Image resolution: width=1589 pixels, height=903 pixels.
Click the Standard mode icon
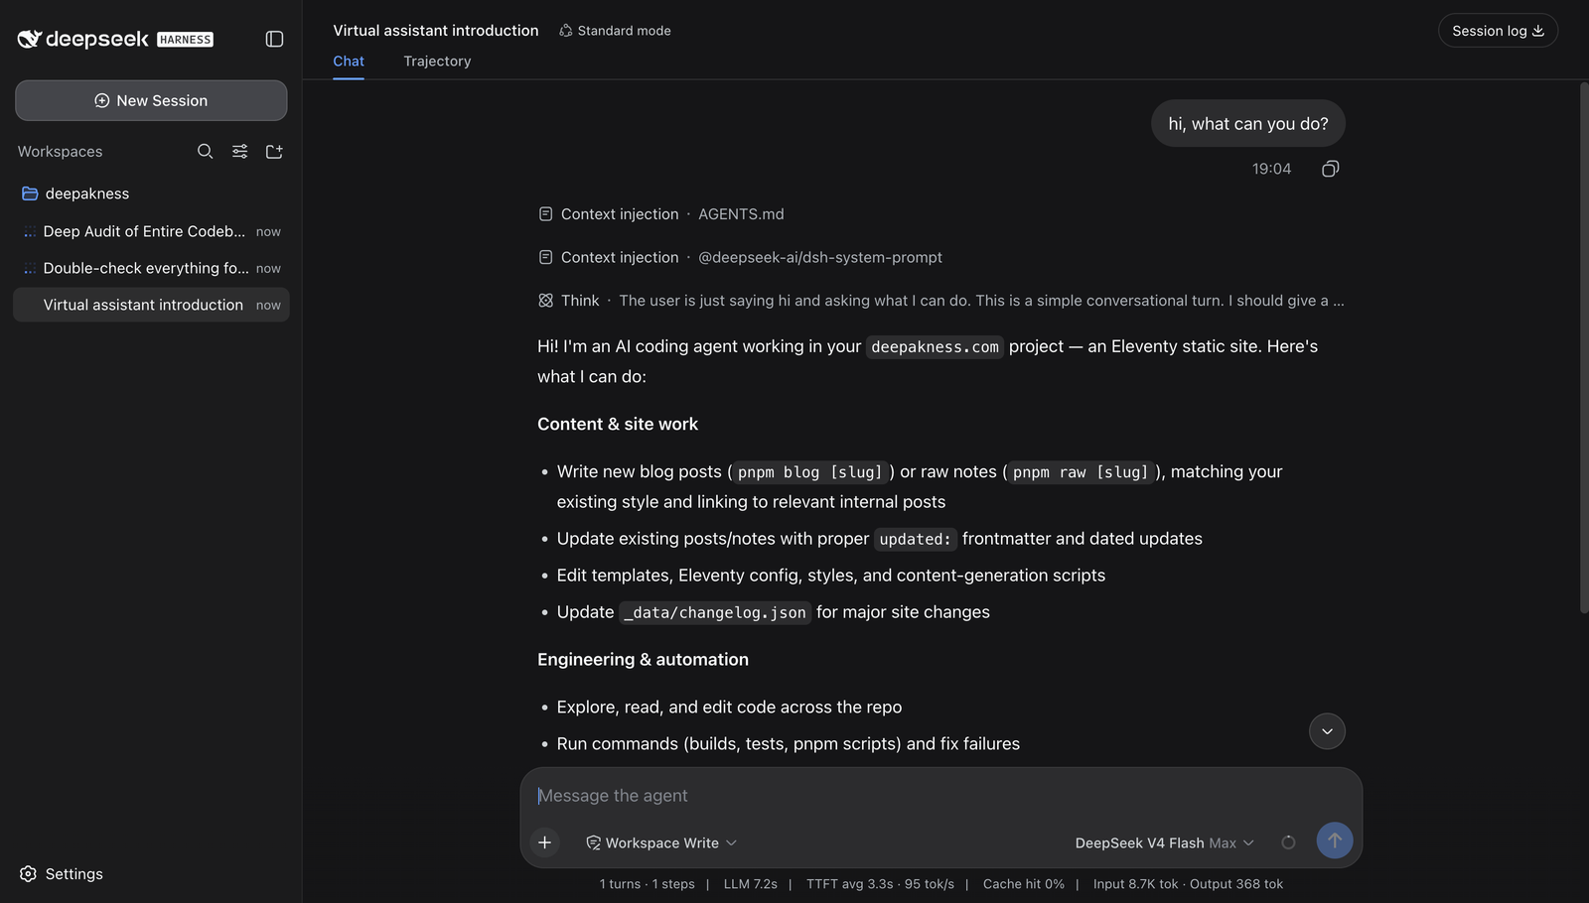pyautogui.click(x=565, y=31)
